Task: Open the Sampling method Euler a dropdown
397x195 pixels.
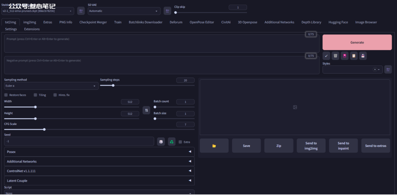Action: click(x=51, y=86)
